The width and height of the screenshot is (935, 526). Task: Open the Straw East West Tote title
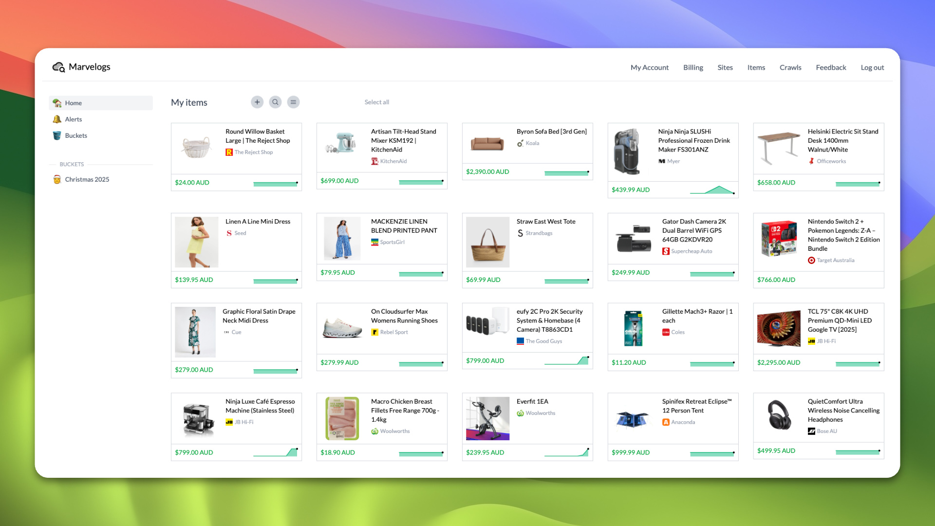[546, 222]
